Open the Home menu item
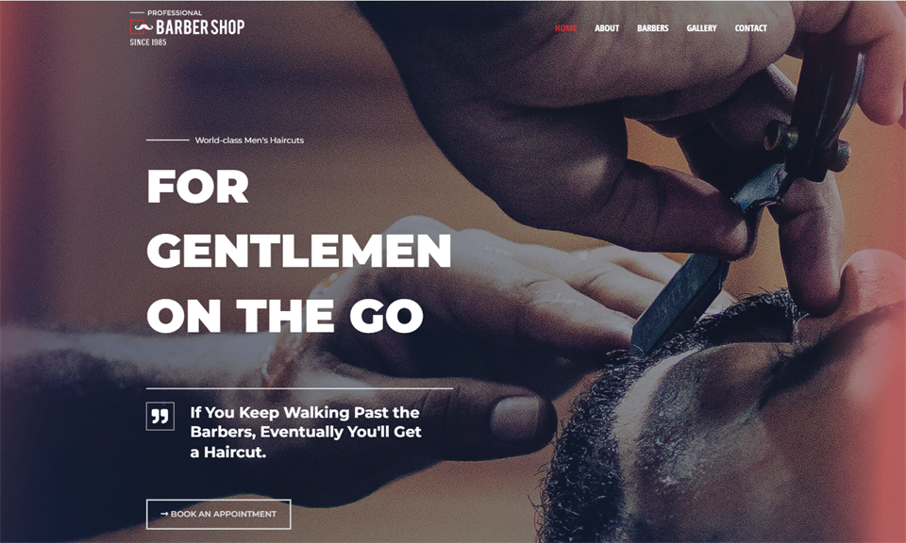This screenshot has width=906, height=543. (565, 27)
